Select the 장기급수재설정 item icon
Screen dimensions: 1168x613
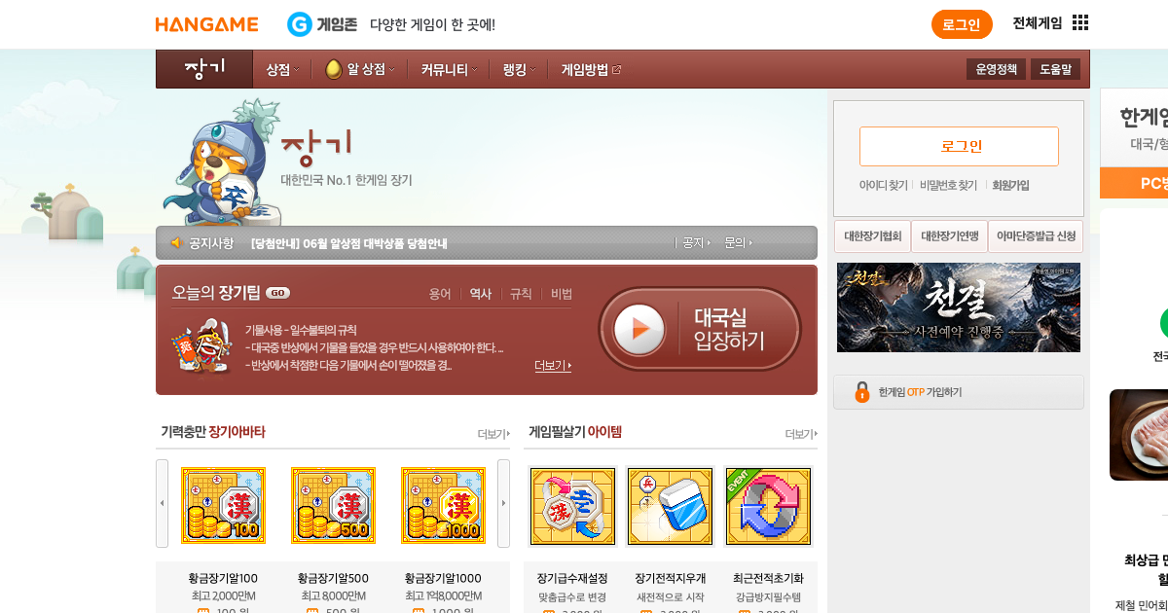[572, 506]
